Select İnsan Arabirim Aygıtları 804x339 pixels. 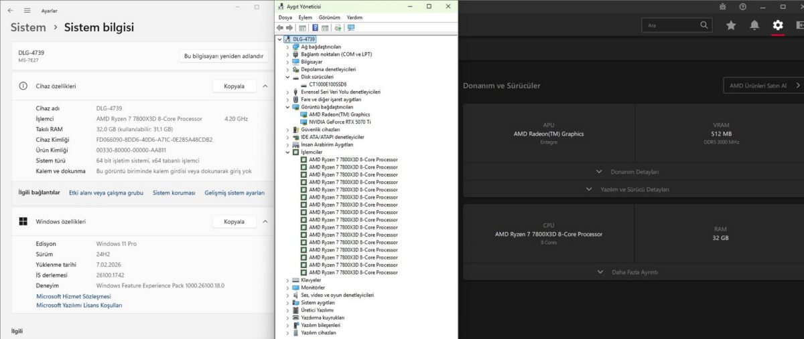click(328, 144)
